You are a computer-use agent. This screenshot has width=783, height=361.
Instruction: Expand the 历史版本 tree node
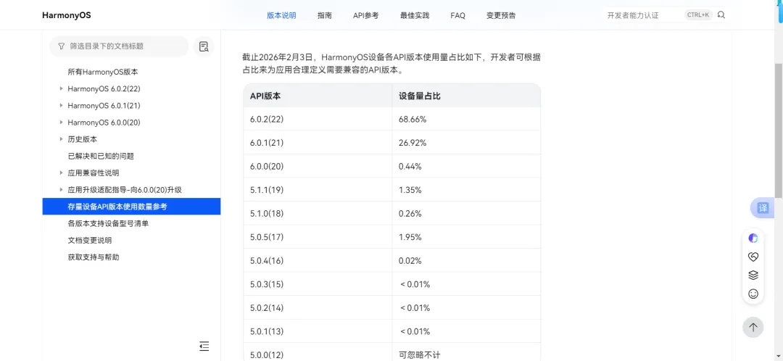62,138
